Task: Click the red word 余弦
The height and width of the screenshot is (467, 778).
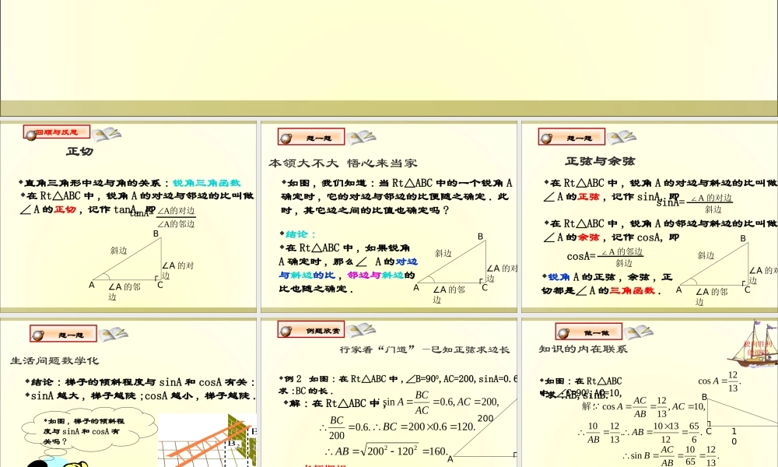Action: coord(589,237)
